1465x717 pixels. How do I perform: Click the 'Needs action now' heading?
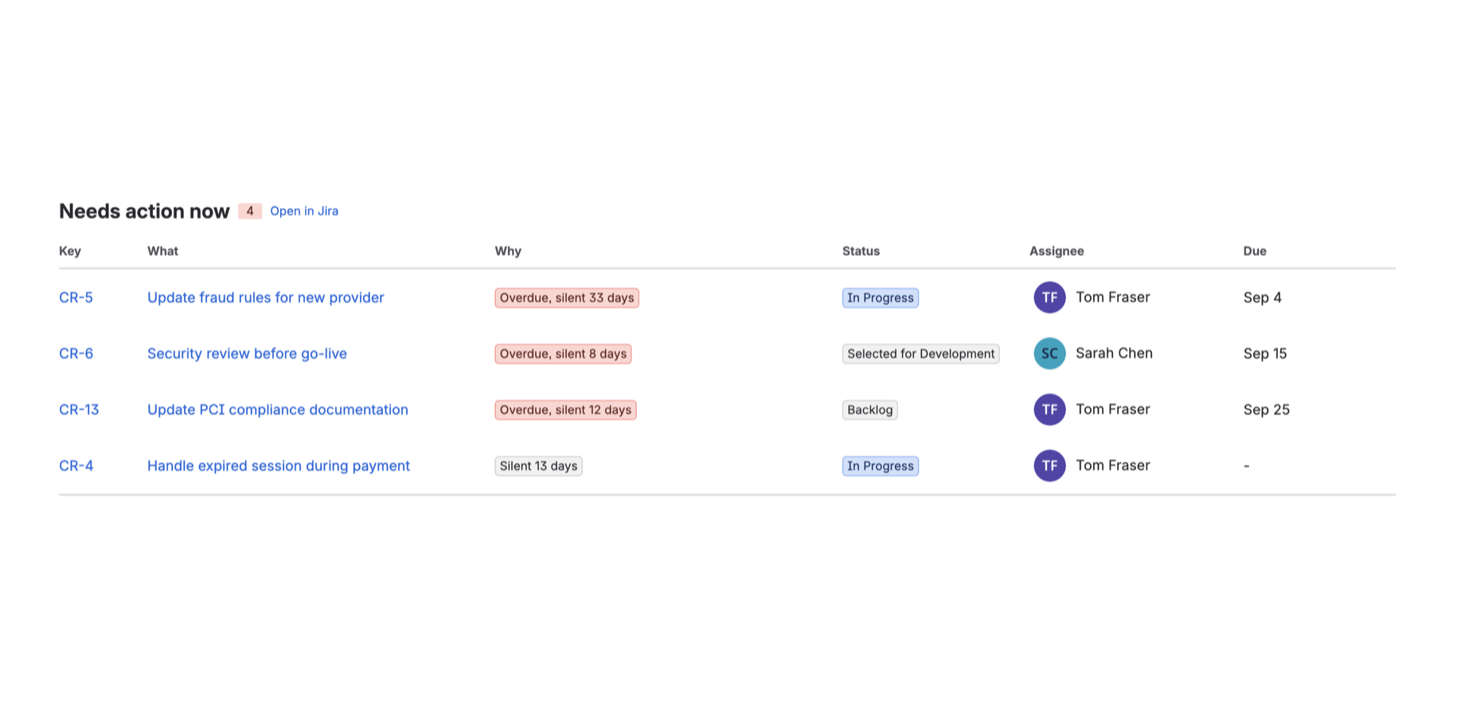pos(144,211)
